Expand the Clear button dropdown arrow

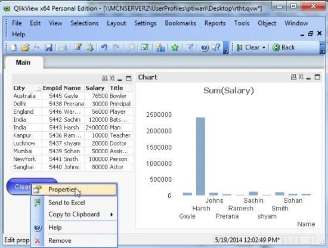point(264,48)
